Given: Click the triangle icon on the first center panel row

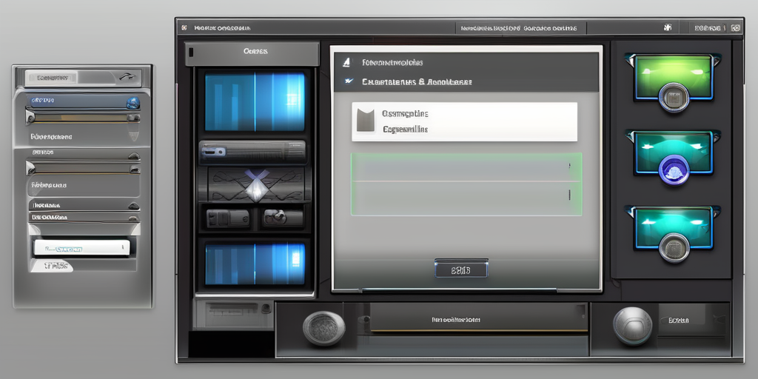Looking at the screenshot, I should tap(346, 62).
